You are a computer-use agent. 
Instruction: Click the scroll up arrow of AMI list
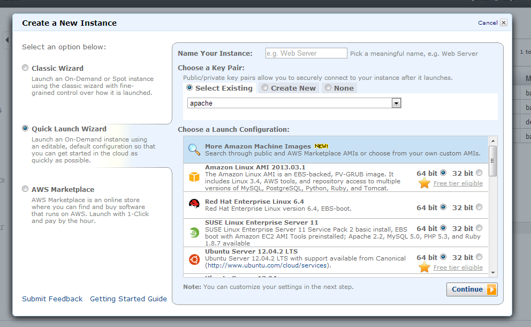tap(493, 141)
